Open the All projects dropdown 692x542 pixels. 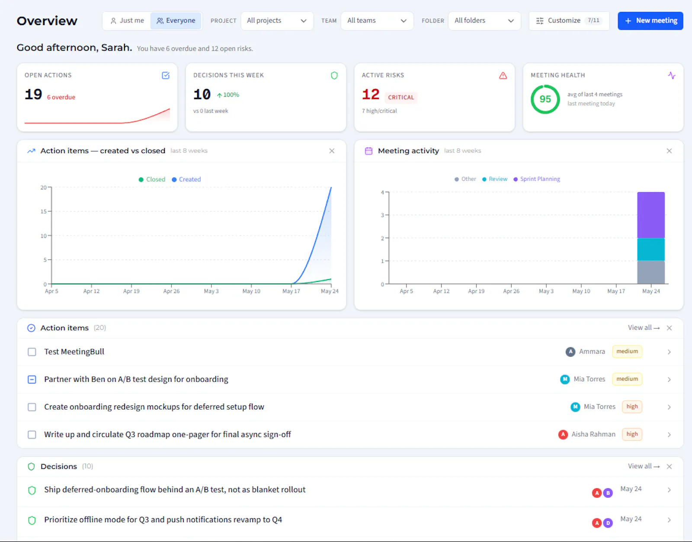pyautogui.click(x=277, y=21)
